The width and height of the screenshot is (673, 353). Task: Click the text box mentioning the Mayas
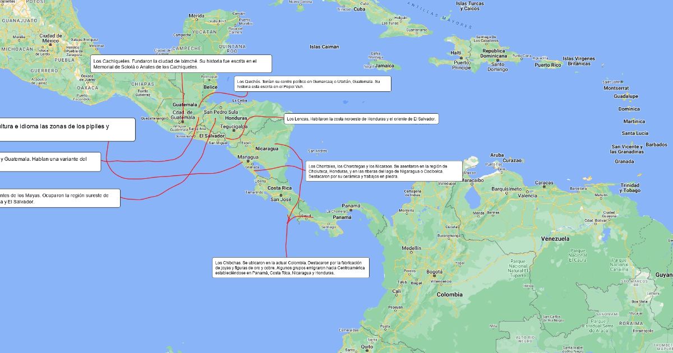click(x=59, y=198)
